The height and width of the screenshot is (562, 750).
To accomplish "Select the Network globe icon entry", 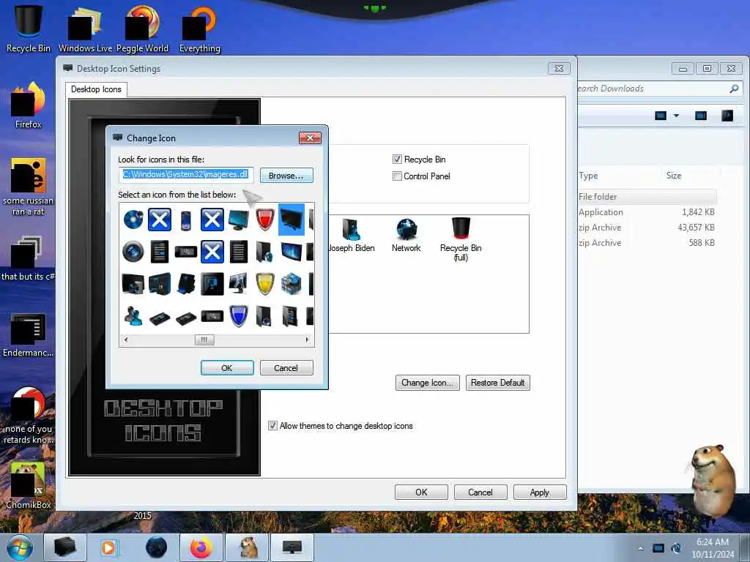I will [x=406, y=235].
